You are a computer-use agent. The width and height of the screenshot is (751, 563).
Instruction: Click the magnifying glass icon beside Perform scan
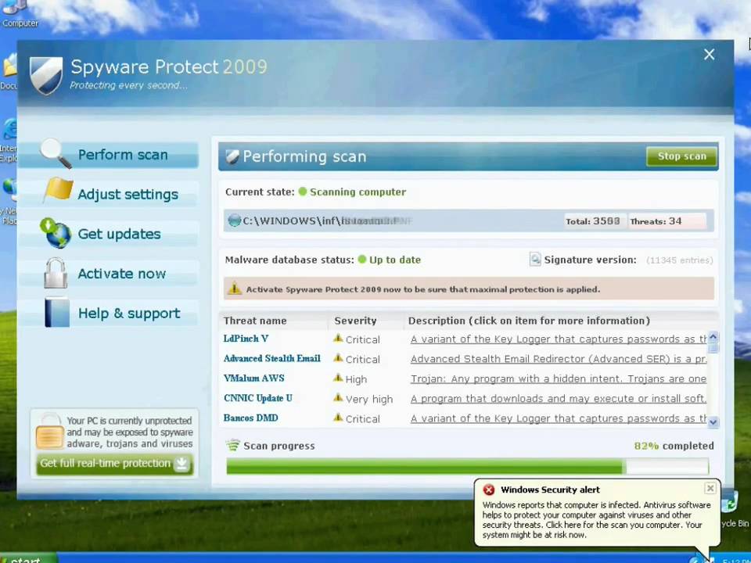pyautogui.click(x=56, y=153)
